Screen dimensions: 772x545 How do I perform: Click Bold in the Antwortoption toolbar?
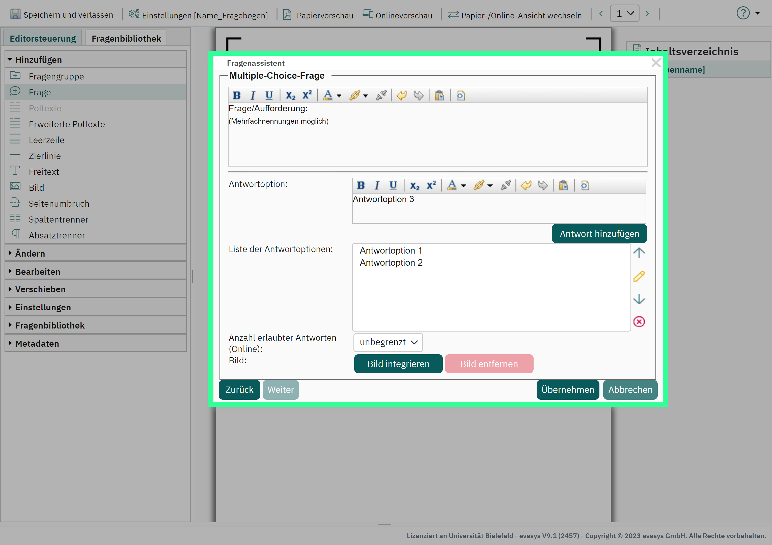361,185
